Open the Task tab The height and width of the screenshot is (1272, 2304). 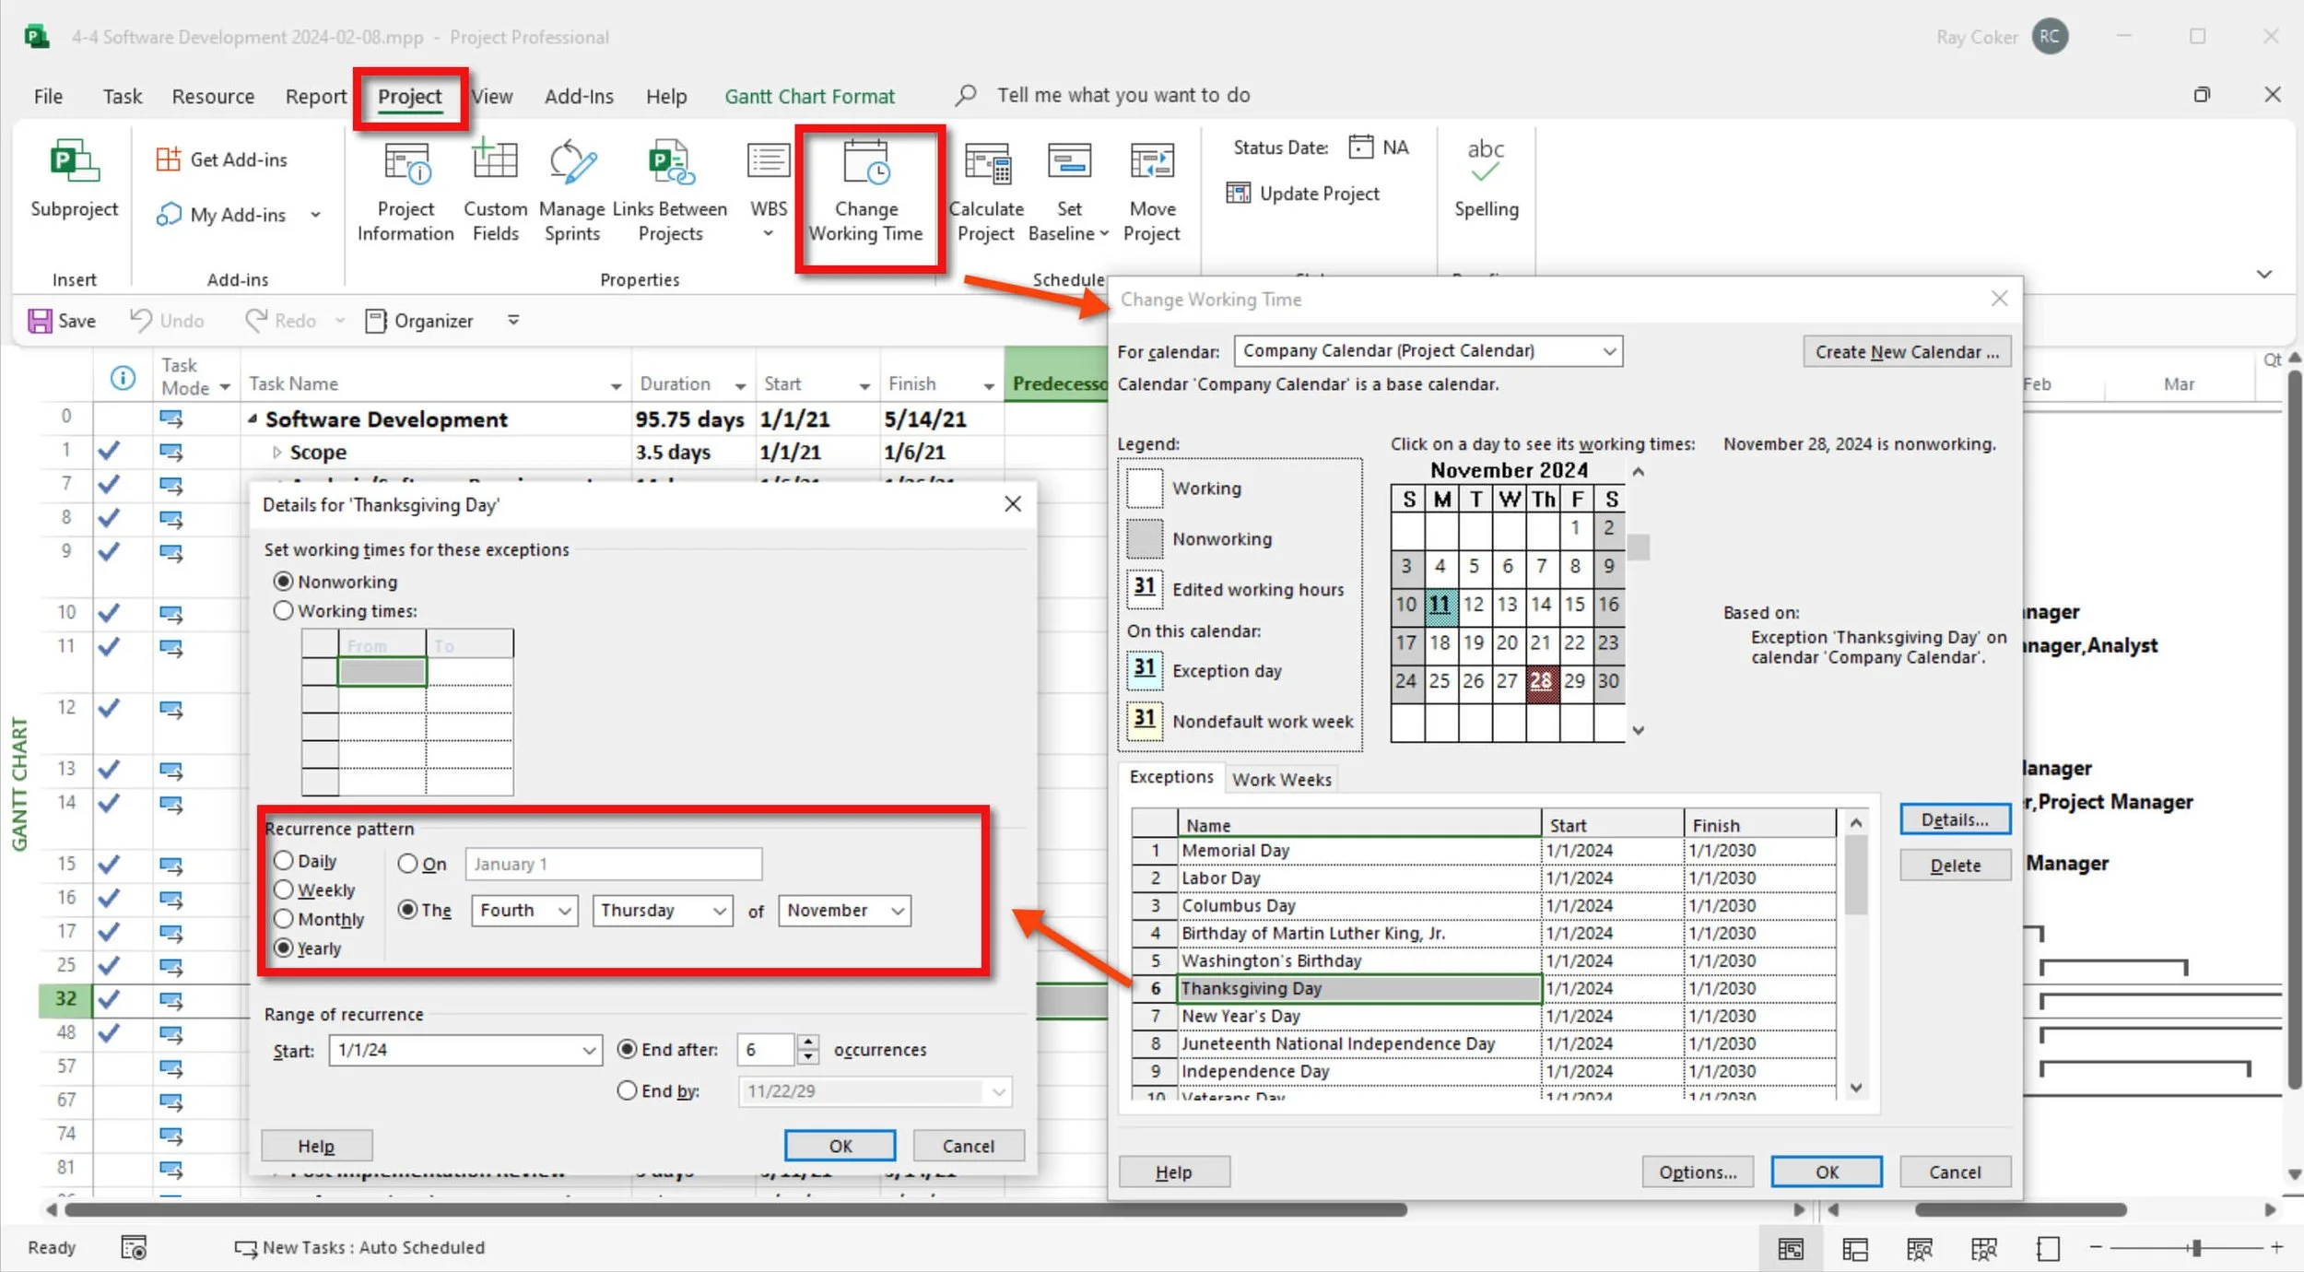tap(122, 97)
